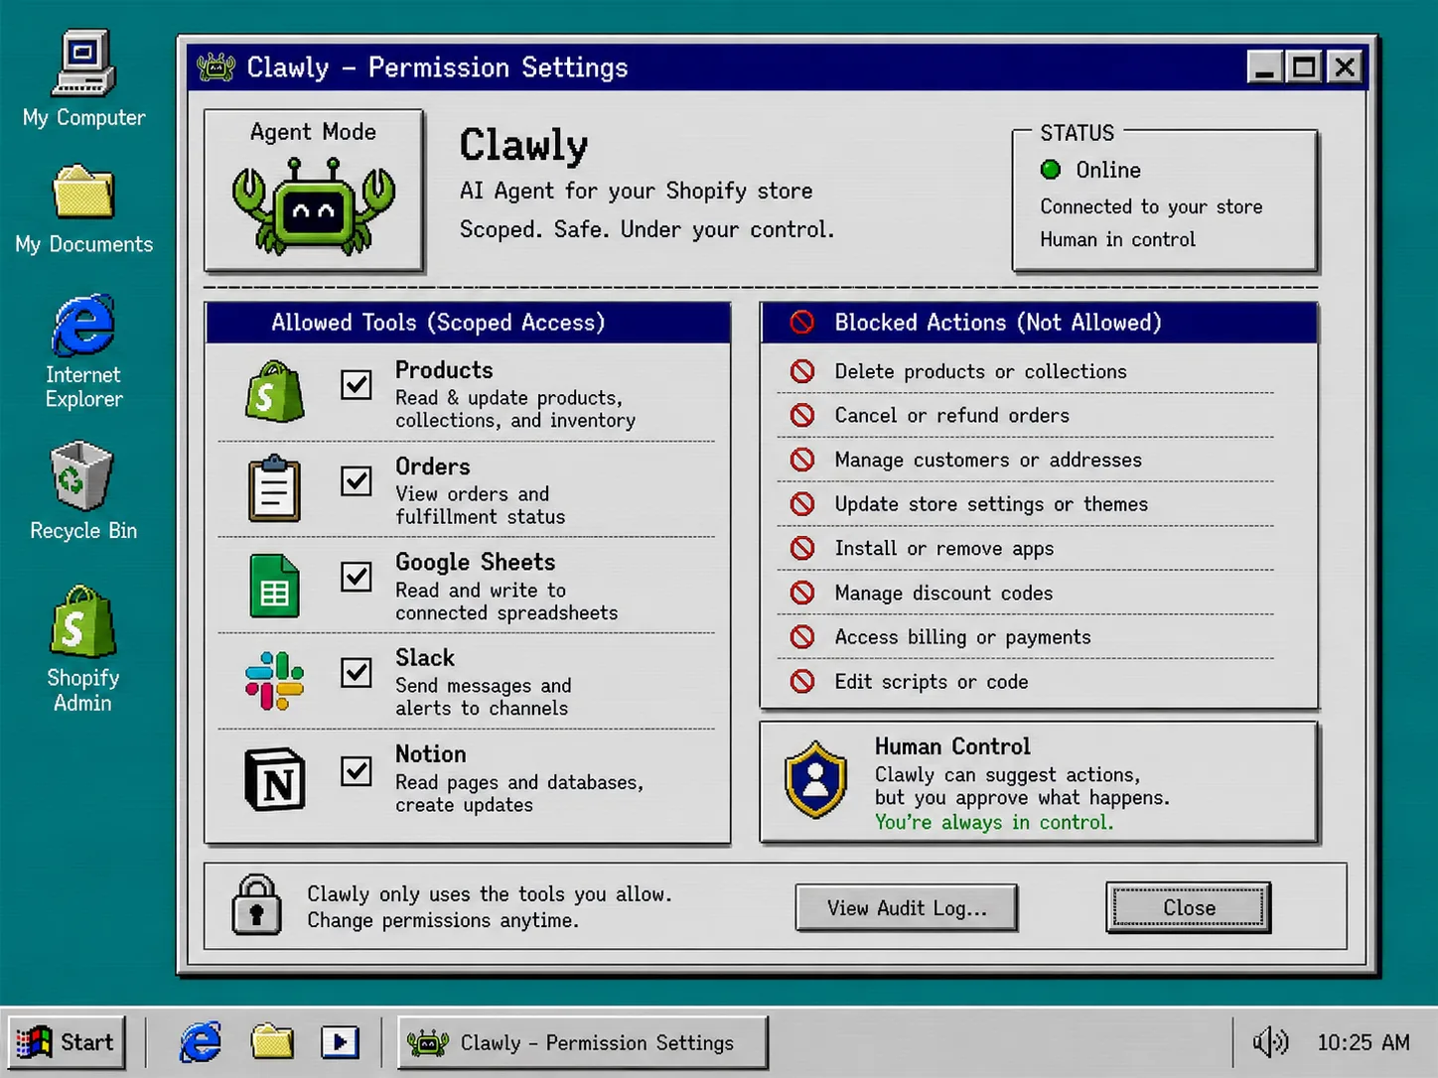Viewport: 1438px width, 1078px height.
Task: Click blocked icon beside Update store settings
Action: [x=802, y=504]
